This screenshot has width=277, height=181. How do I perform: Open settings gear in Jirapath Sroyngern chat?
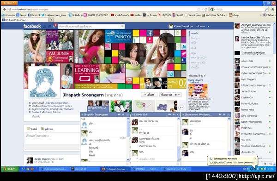point(123,114)
